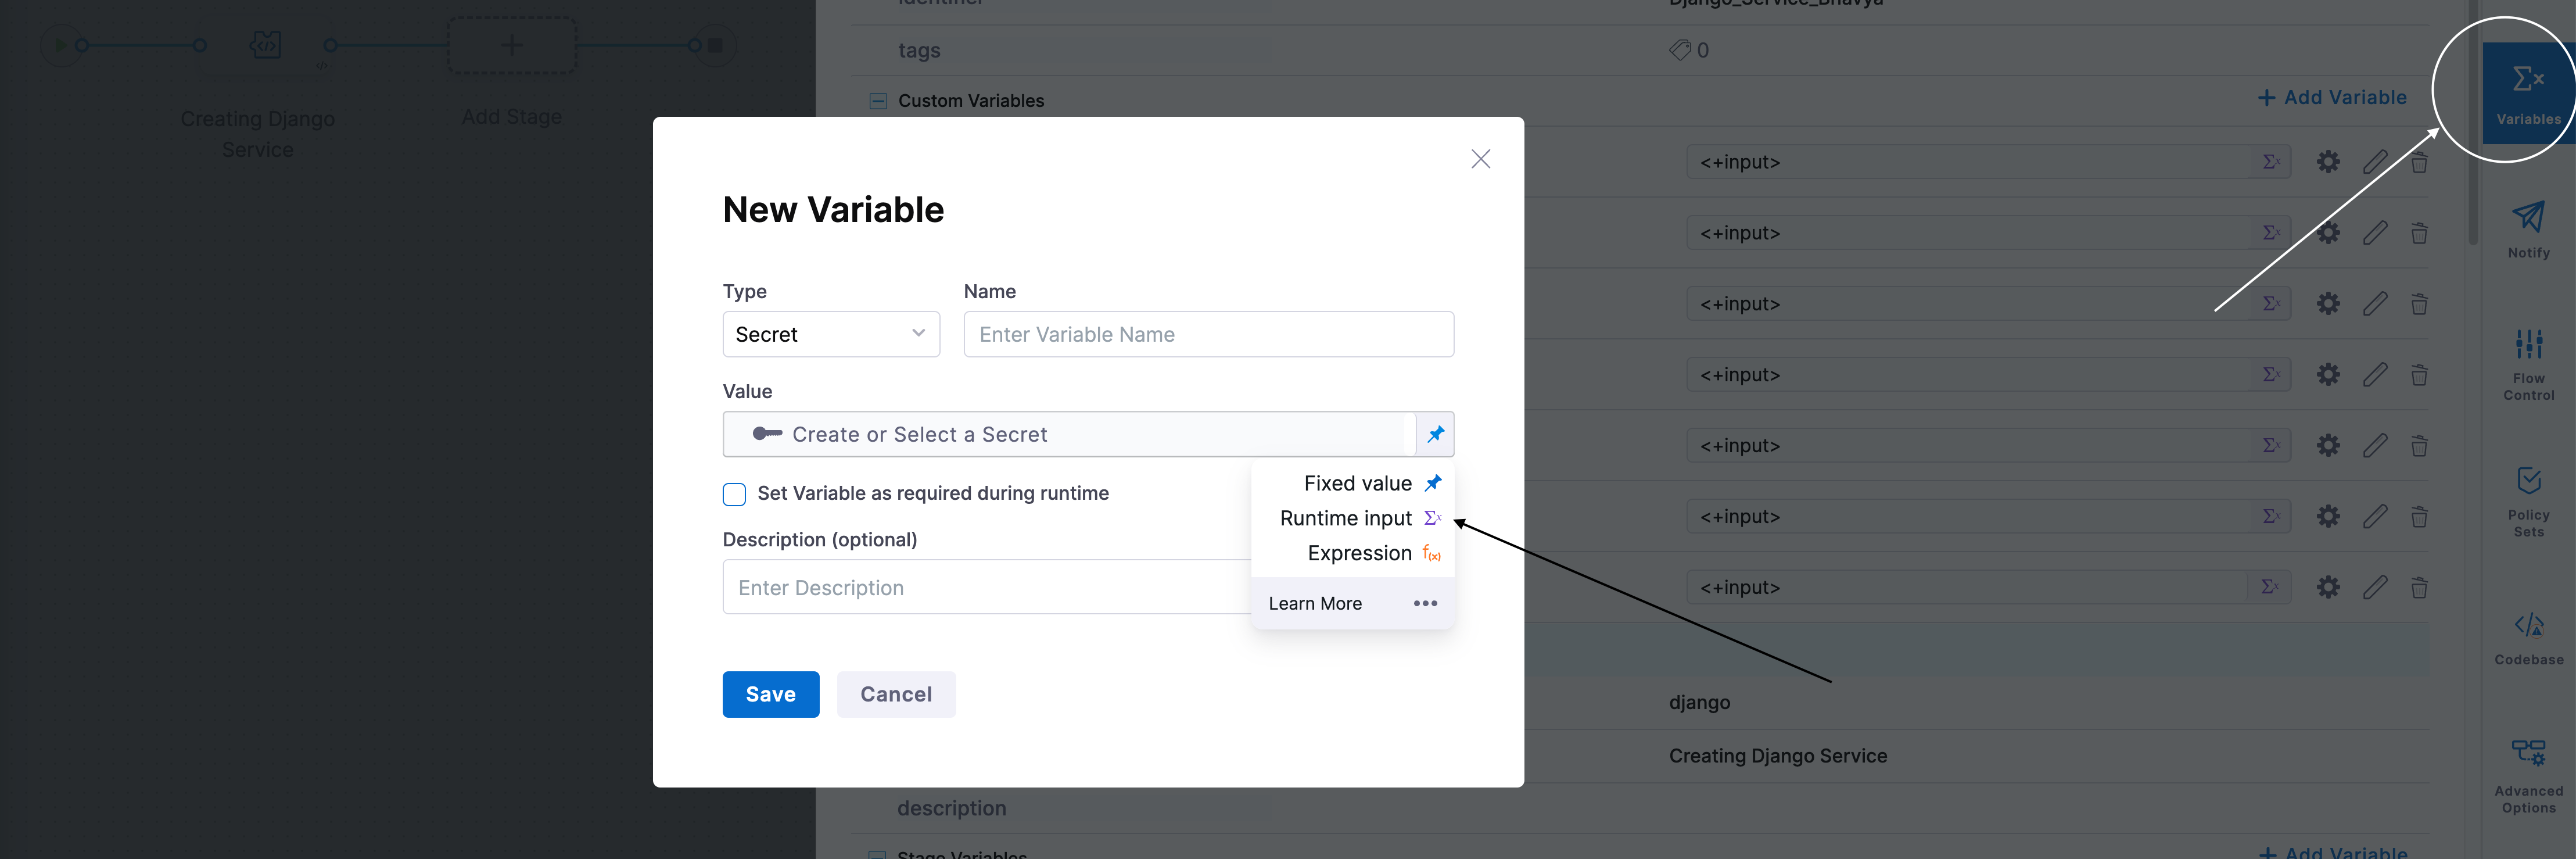Collapse the Custom Variables section
Screen dimensions: 2576x859
coord(878,101)
